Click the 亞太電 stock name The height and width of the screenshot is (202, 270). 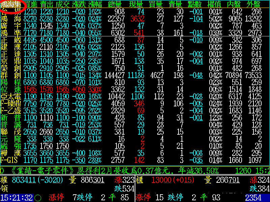pos(11,96)
